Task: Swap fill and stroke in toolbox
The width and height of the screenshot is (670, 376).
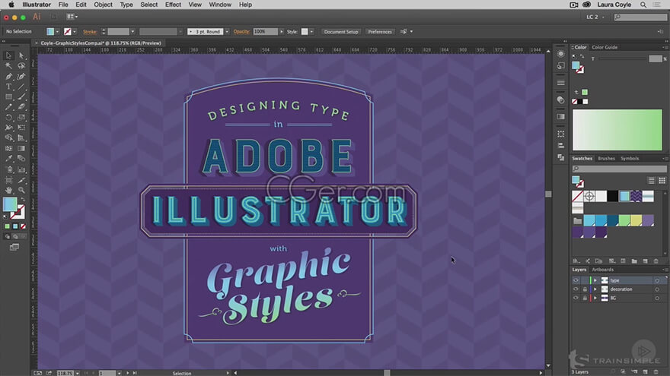Action: click(23, 200)
